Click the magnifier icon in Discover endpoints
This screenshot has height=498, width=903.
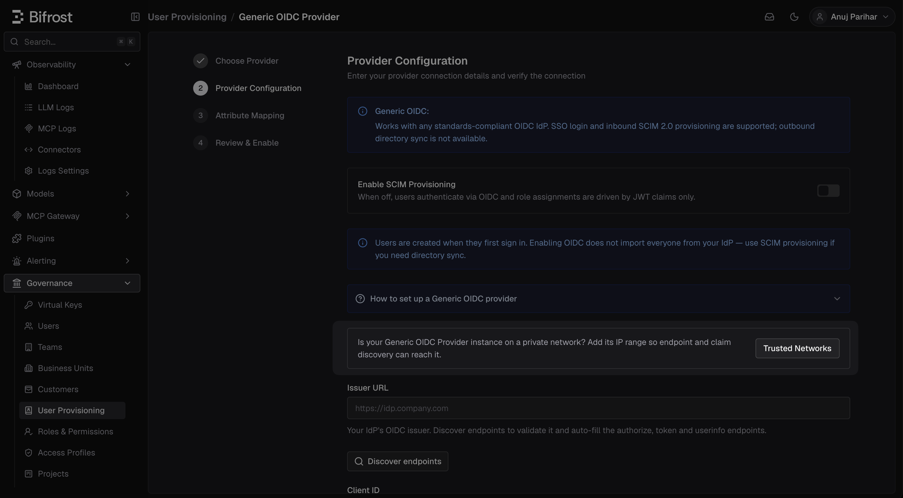359,461
